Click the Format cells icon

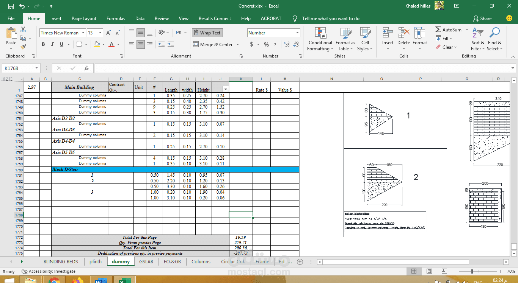(419, 33)
